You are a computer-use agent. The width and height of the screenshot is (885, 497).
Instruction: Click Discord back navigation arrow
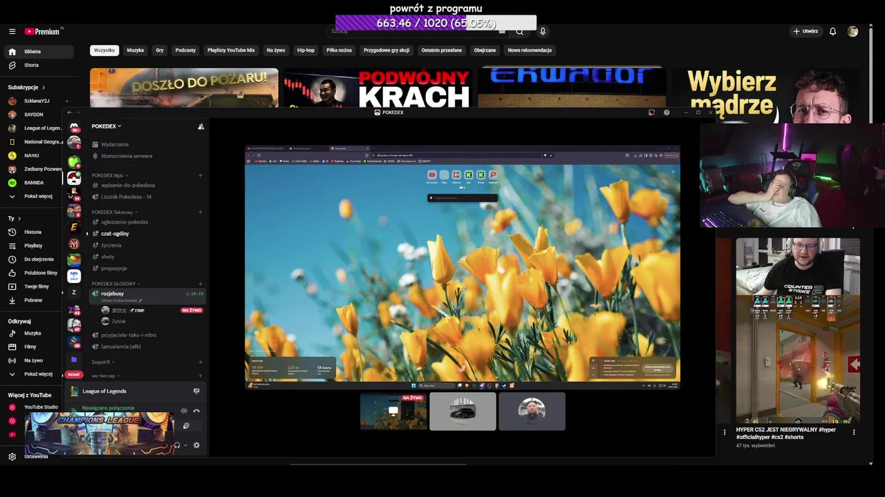(69, 113)
